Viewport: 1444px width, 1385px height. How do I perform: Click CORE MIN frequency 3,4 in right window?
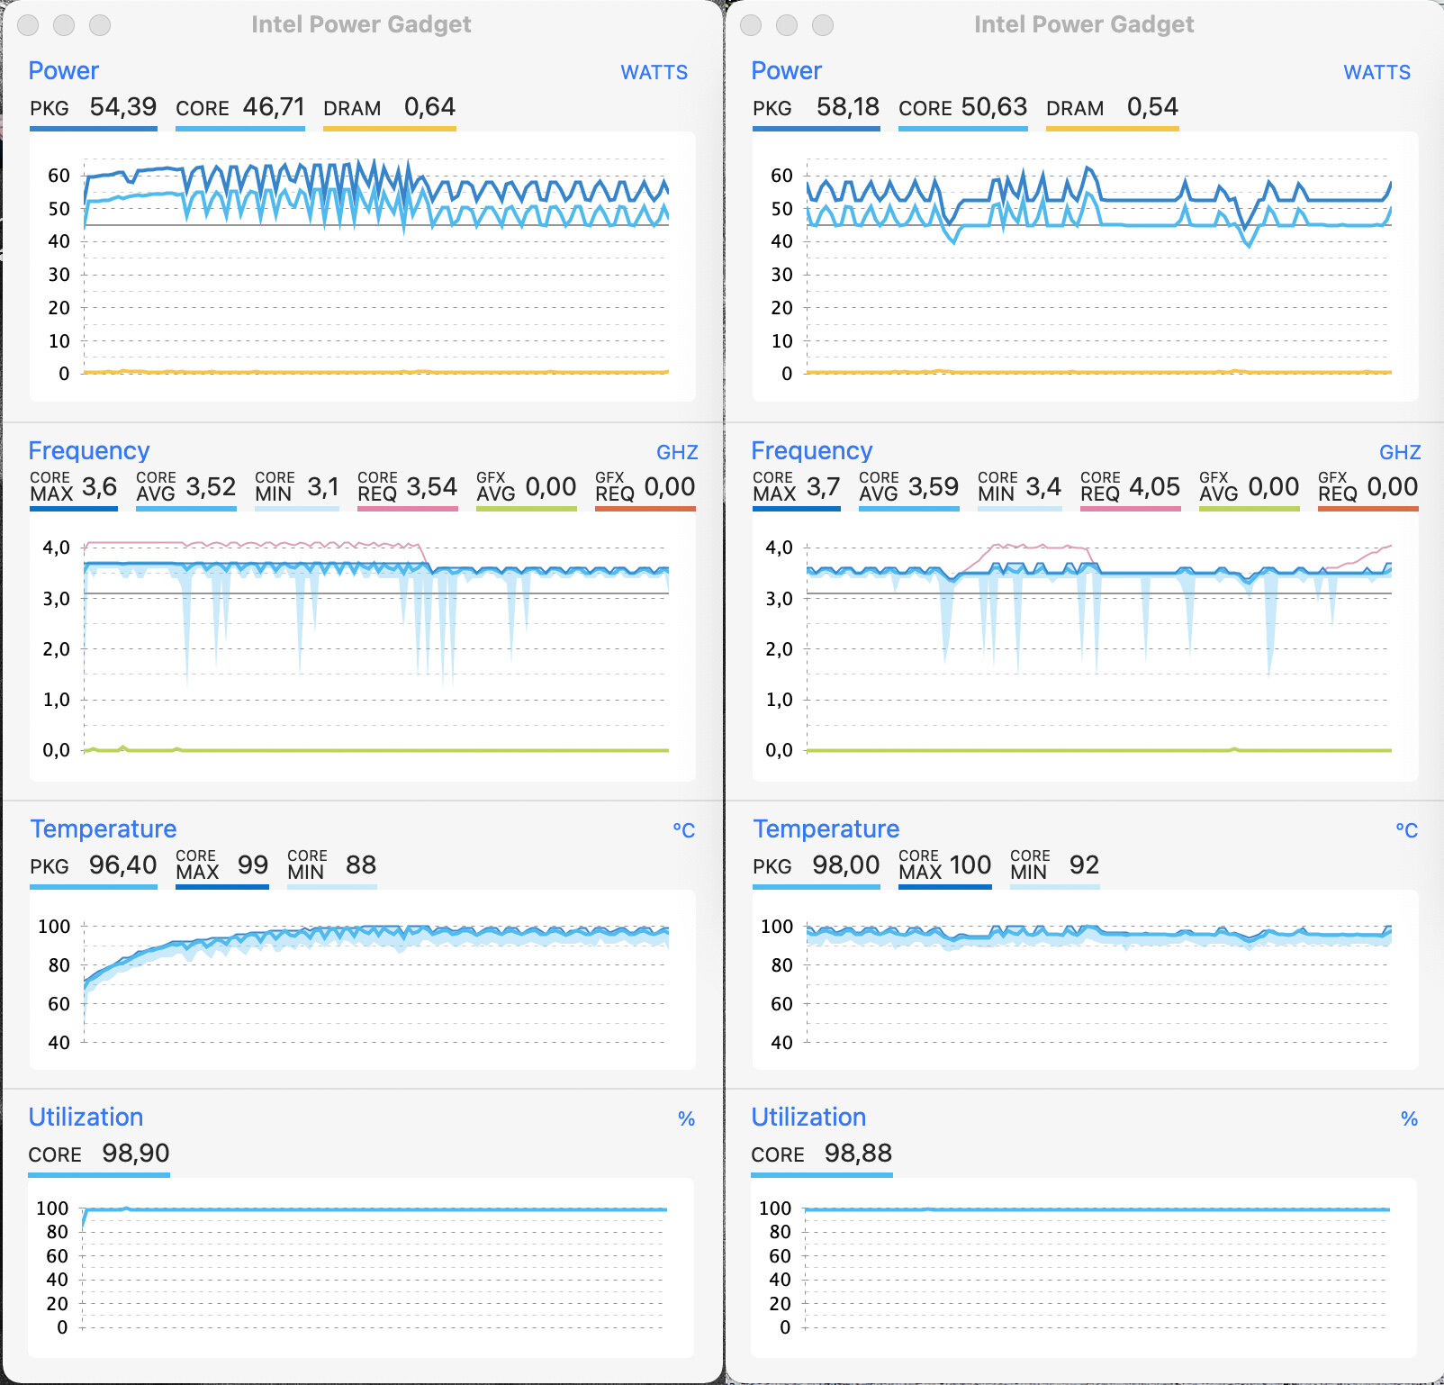pos(1044,487)
